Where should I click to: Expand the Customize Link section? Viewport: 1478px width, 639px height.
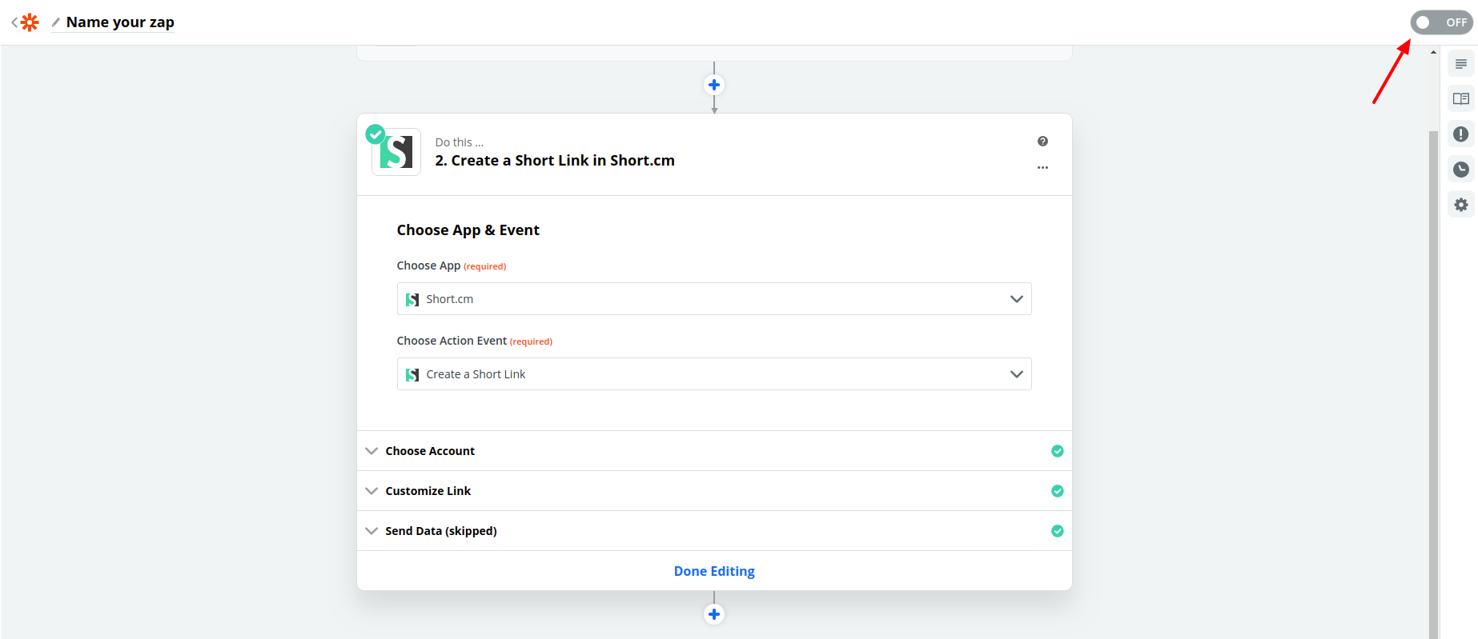(714, 491)
